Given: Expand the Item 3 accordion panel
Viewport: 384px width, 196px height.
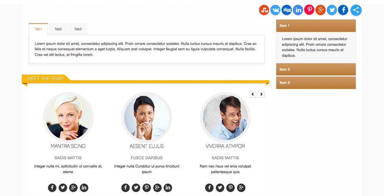Looking at the screenshot, I should [316, 83].
